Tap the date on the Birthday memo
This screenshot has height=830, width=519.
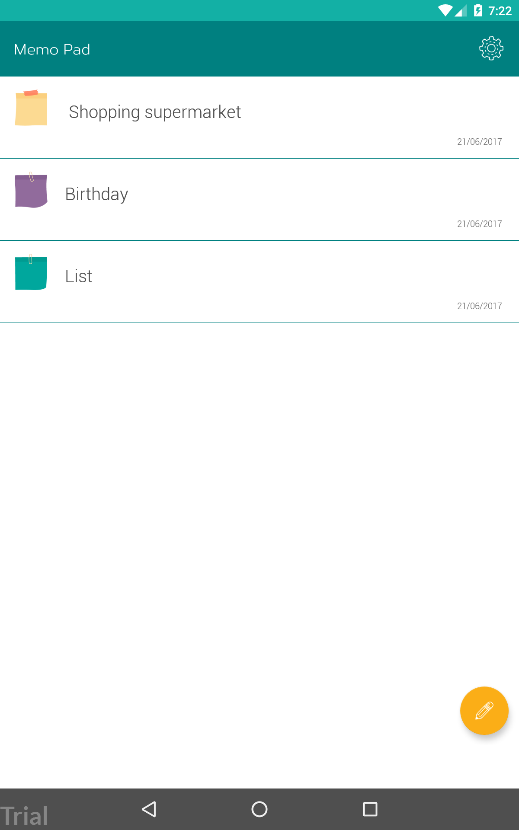(479, 223)
